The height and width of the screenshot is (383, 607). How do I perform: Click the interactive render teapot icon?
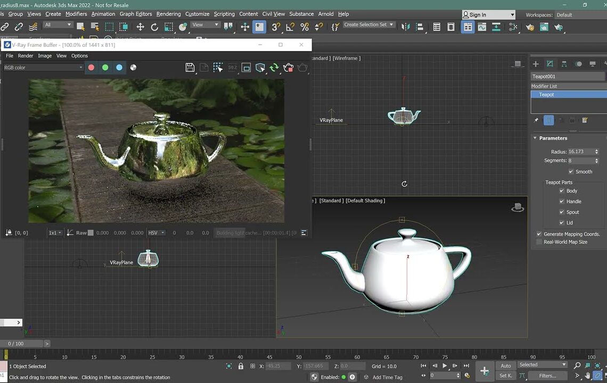click(x=288, y=68)
